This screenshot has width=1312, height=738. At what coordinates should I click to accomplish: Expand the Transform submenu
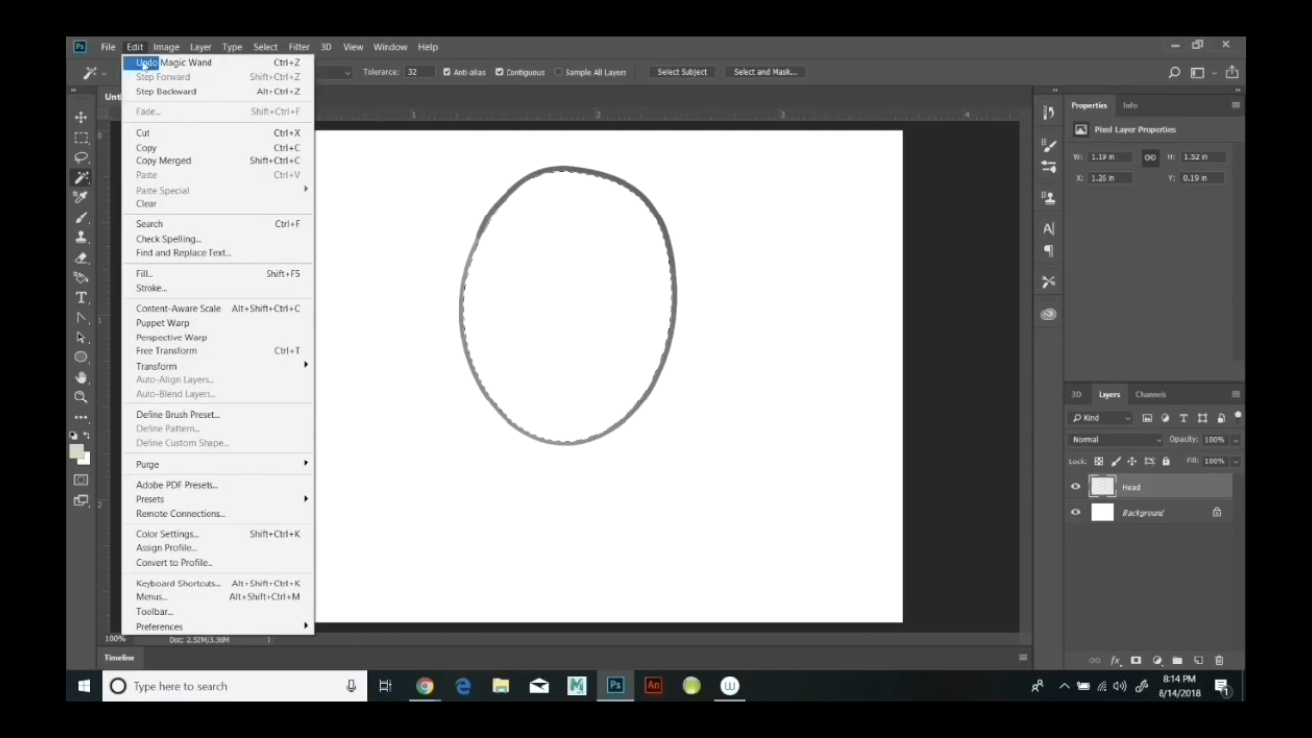click(x=155, y=365)
